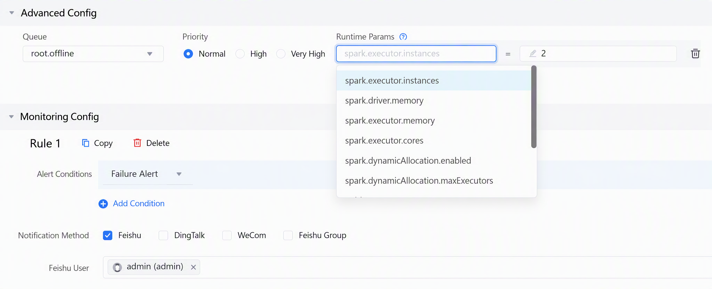The height and width of the screenshot is (289, 712).
Task: Open the Failure Alert conditions dropdown
Action: point(148,174)
